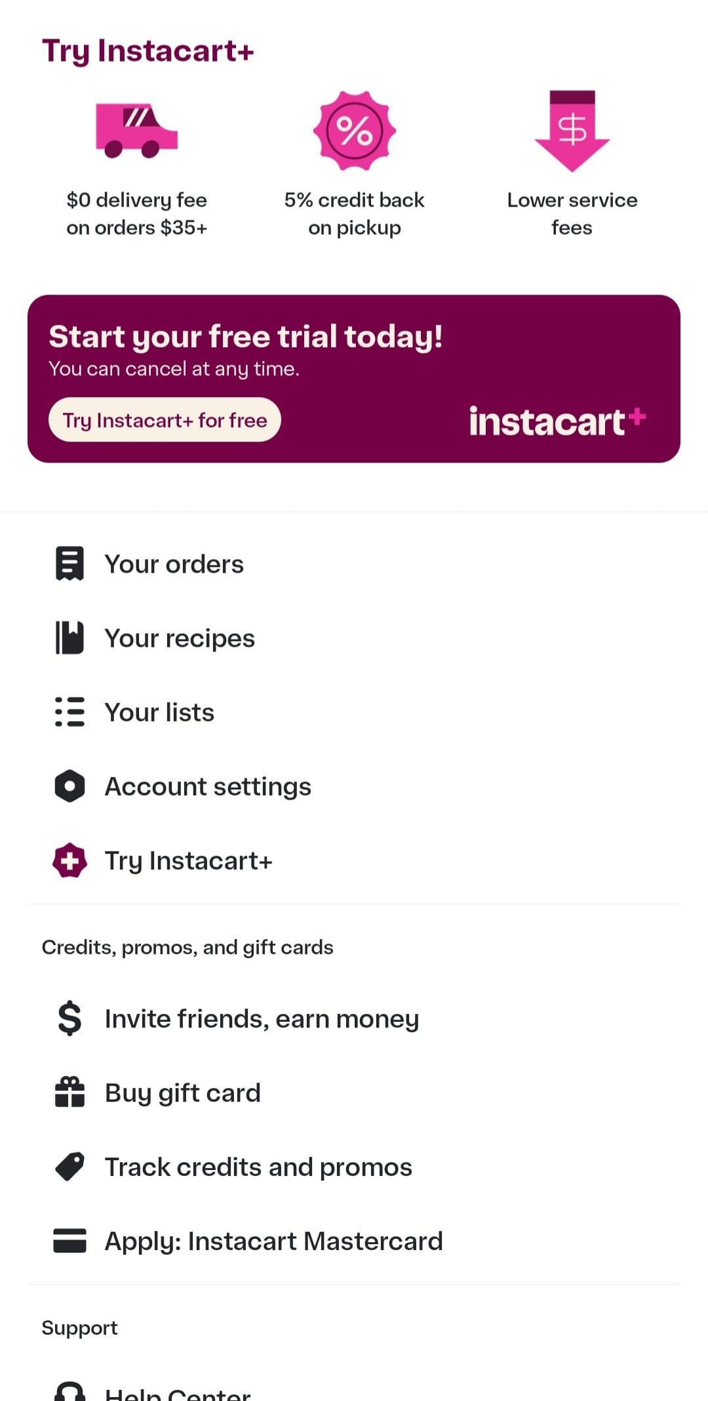
Task: Open Your orders menu item
Action: point(174,564)
